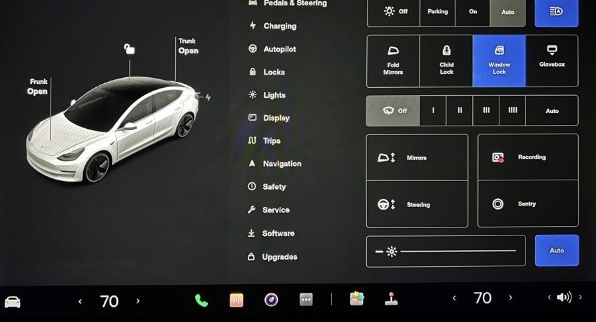Select the Software menu item
Viewport: 596px width, 322px height.
tap(278, 234)
